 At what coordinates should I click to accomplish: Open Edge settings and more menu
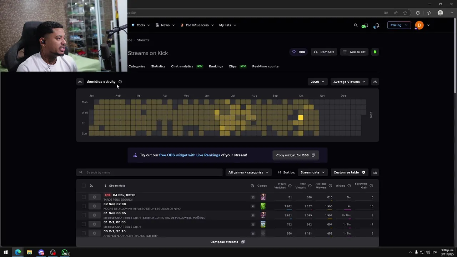click(451, 13)
